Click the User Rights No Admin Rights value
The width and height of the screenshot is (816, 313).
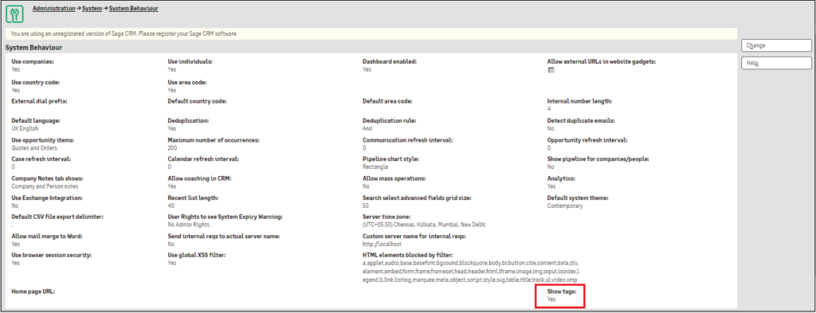[188, 225]
